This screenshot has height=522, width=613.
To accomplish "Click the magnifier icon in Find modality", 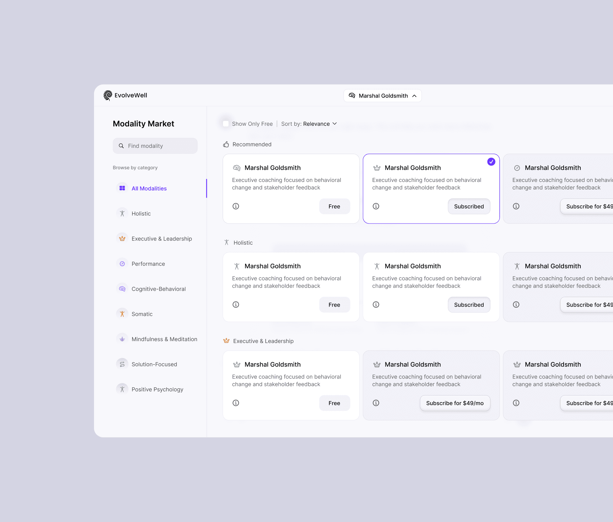I will [121, 146].
